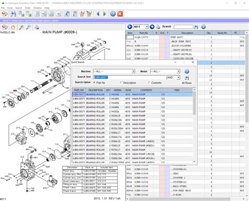Run search with binoculars in Quick Search dialog

coord(187,78)
